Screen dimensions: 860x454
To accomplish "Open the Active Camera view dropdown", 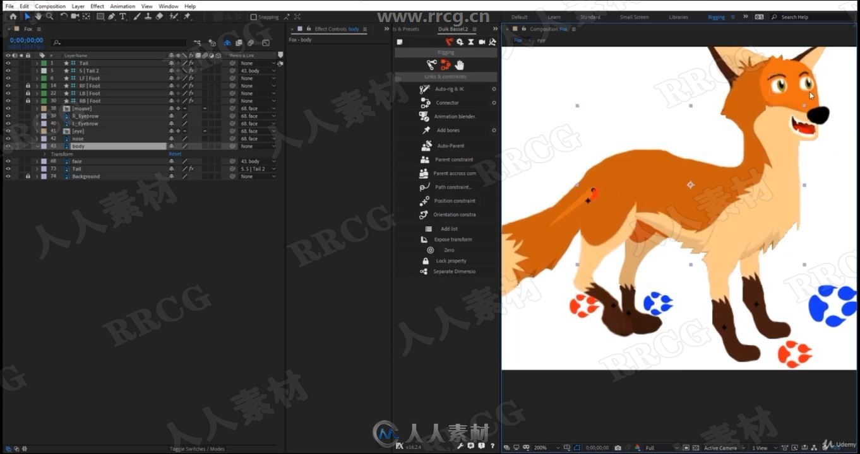I will tap(724, 448).
